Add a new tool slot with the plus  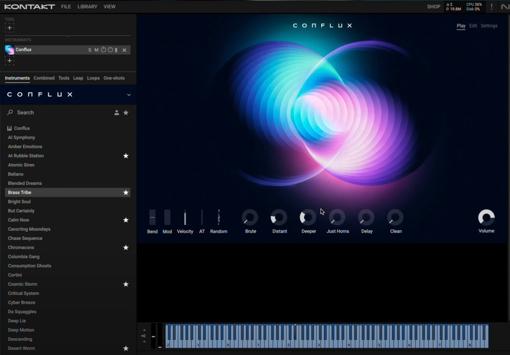pos(9,28)
